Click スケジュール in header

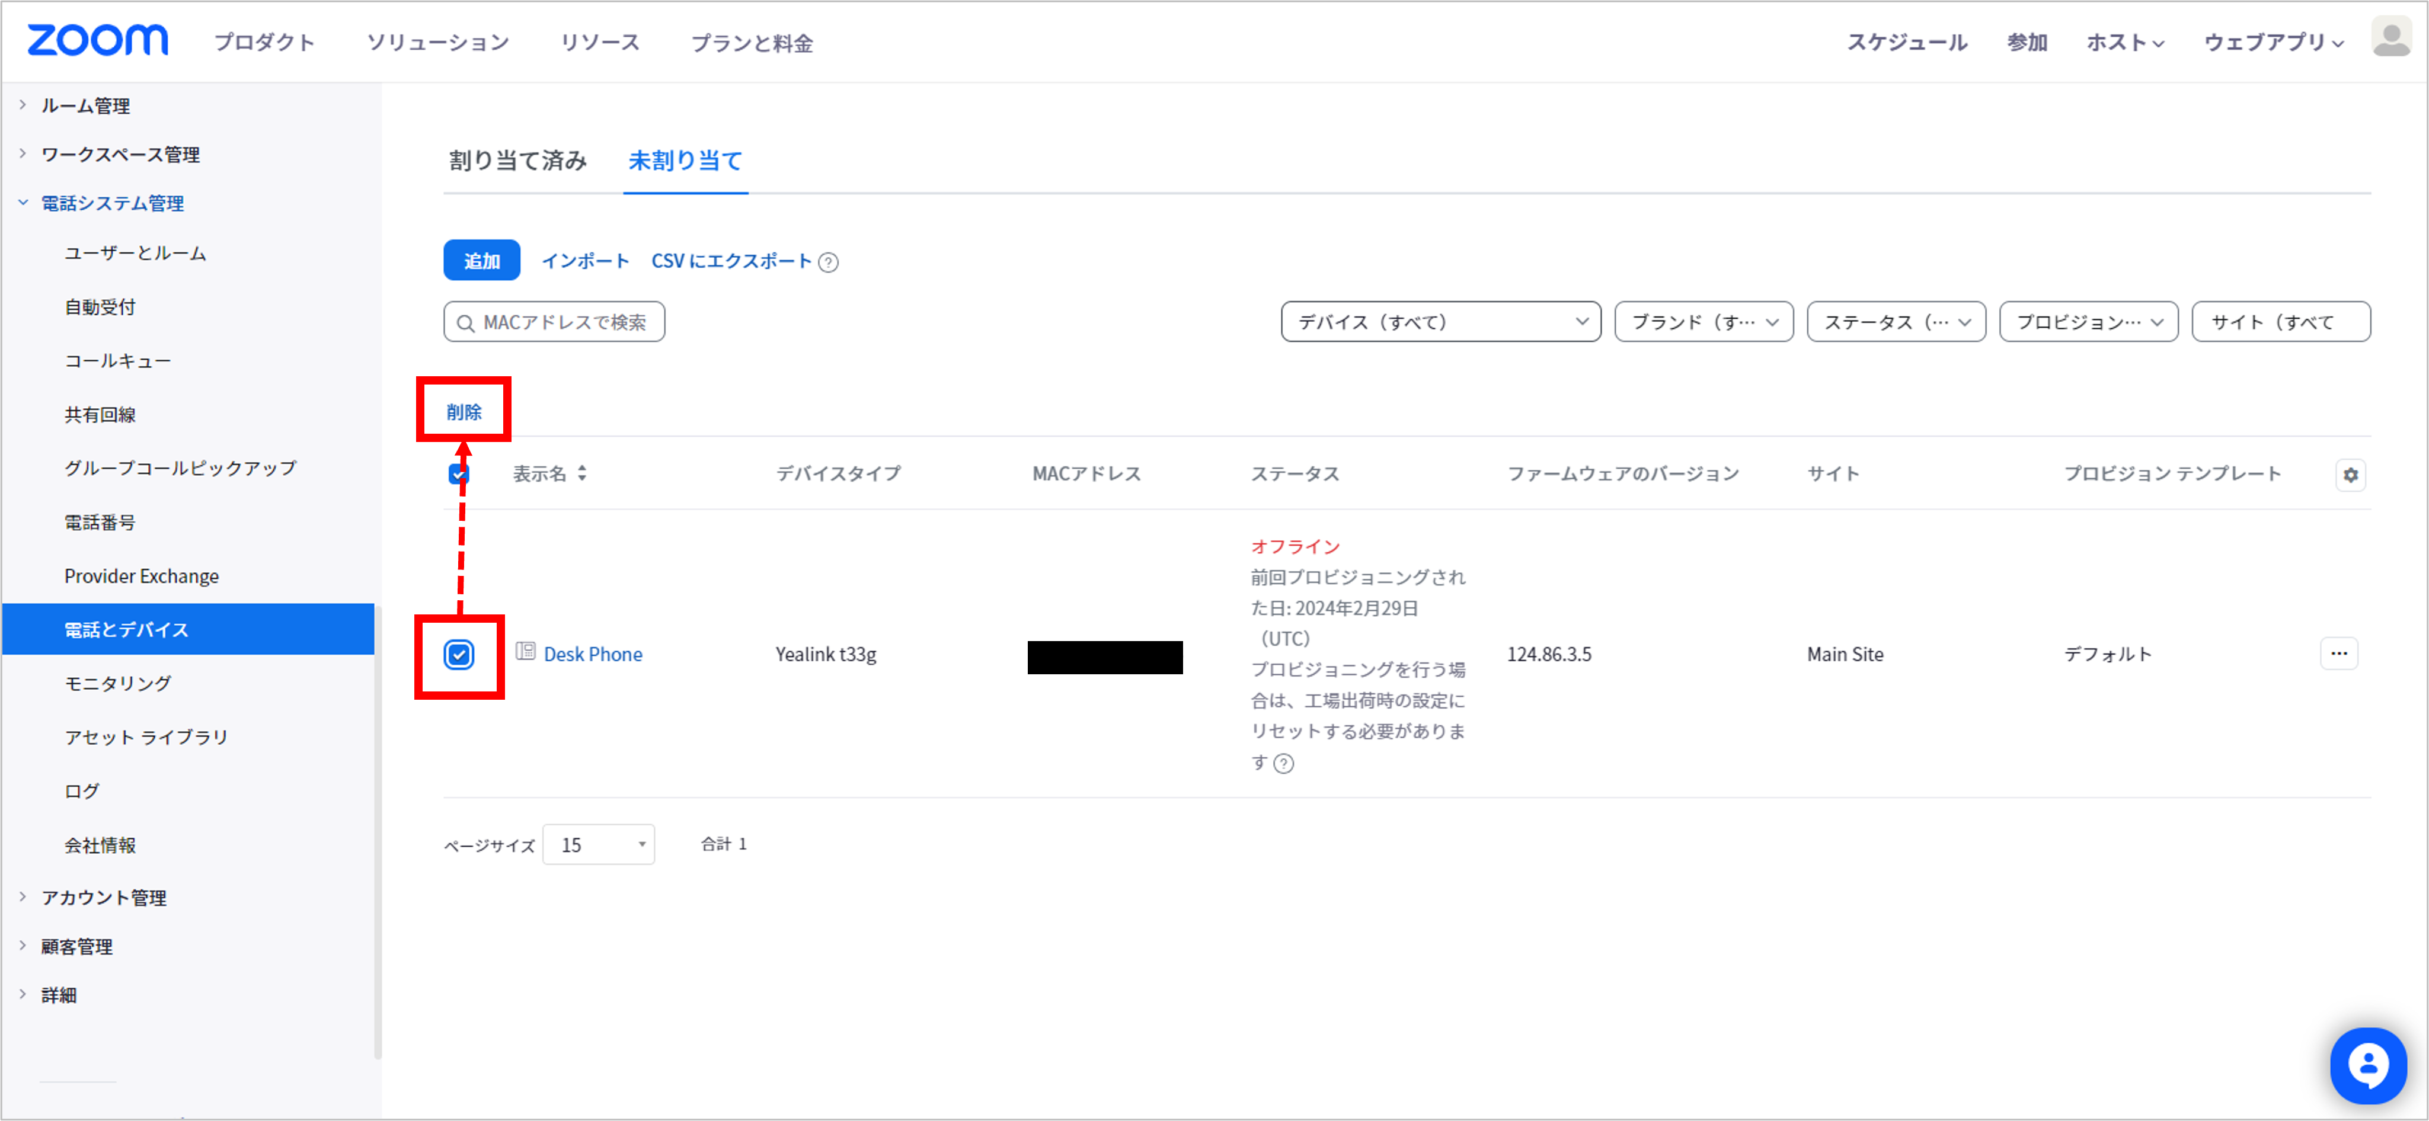[1907, 41]
